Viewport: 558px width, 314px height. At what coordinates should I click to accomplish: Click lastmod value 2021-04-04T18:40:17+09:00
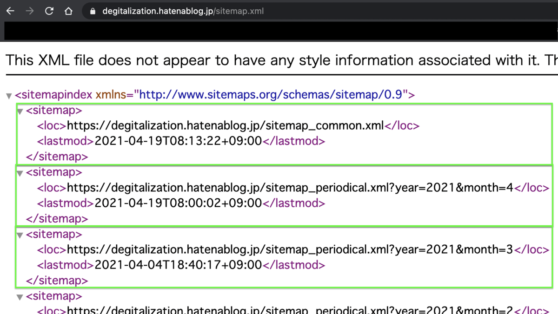[178, 265]
